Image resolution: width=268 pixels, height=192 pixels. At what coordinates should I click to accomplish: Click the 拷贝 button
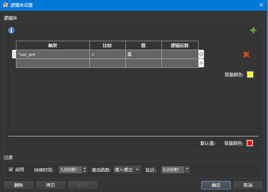50,185
